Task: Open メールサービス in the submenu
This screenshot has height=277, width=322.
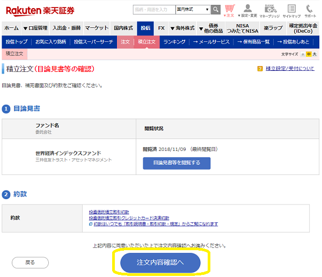Action: pyautogui.click(x=211, y=42)
